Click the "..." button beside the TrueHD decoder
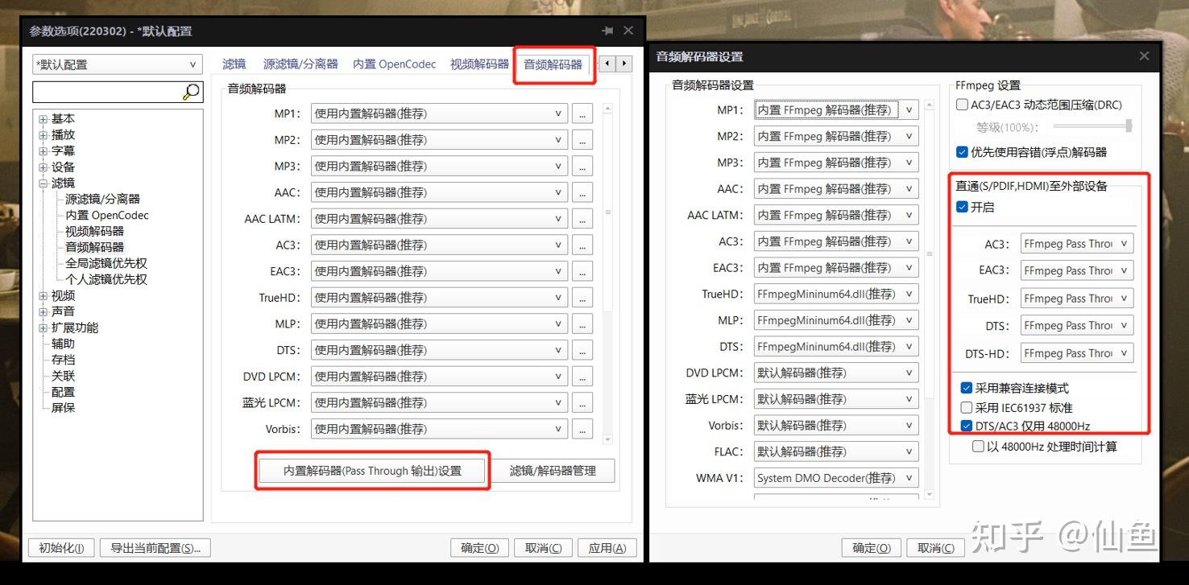 coord(582,297)
